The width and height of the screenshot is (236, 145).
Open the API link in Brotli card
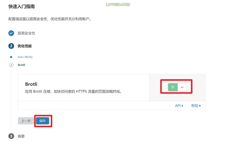point(179,106)
